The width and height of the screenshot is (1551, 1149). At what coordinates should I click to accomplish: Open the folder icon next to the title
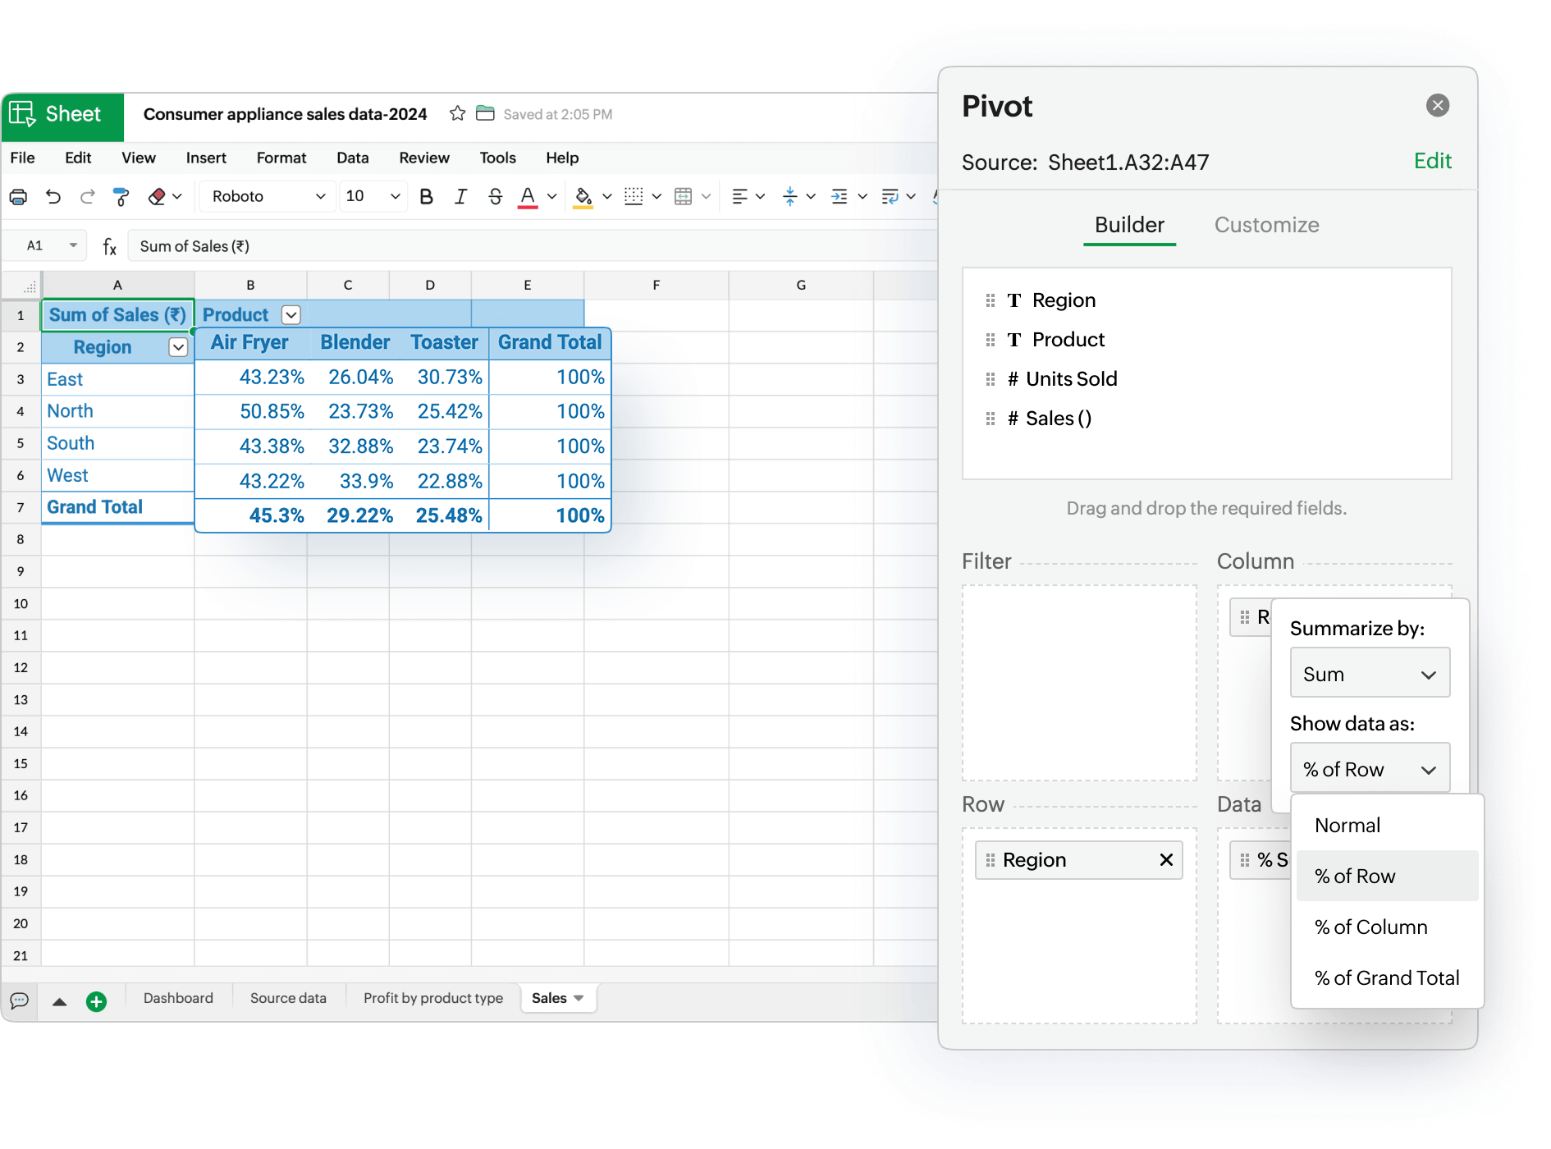pos(486,113)
